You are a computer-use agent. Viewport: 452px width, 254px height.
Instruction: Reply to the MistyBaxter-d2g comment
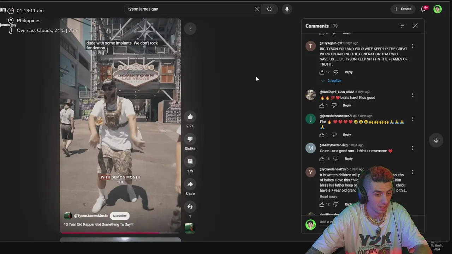[x=349, y=159]
